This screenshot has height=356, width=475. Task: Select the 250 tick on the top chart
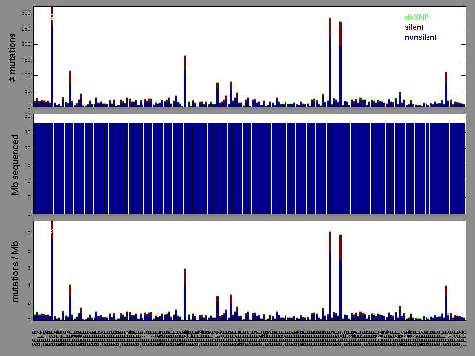pyautogui.click(x=25, y=29)
